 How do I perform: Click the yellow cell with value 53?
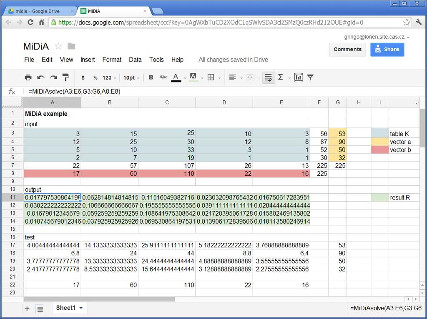338,134
